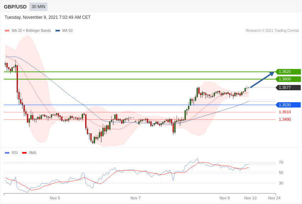
Task: Click the 1.3600 resistance price label
Action: tap(288, 79)
